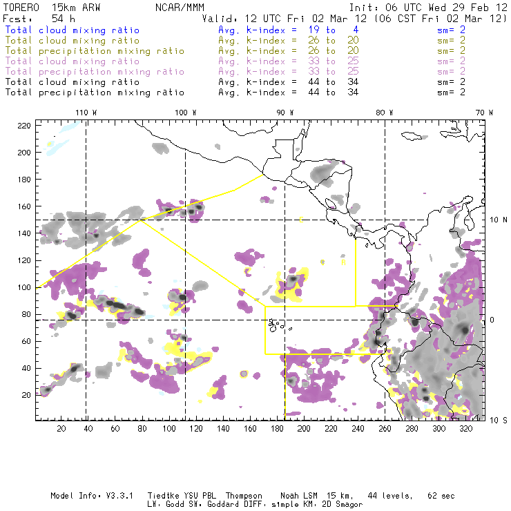Select the "(06 CST Fri 02 Mar 12)" local time text
511x511 pixels.
(441, 19)
